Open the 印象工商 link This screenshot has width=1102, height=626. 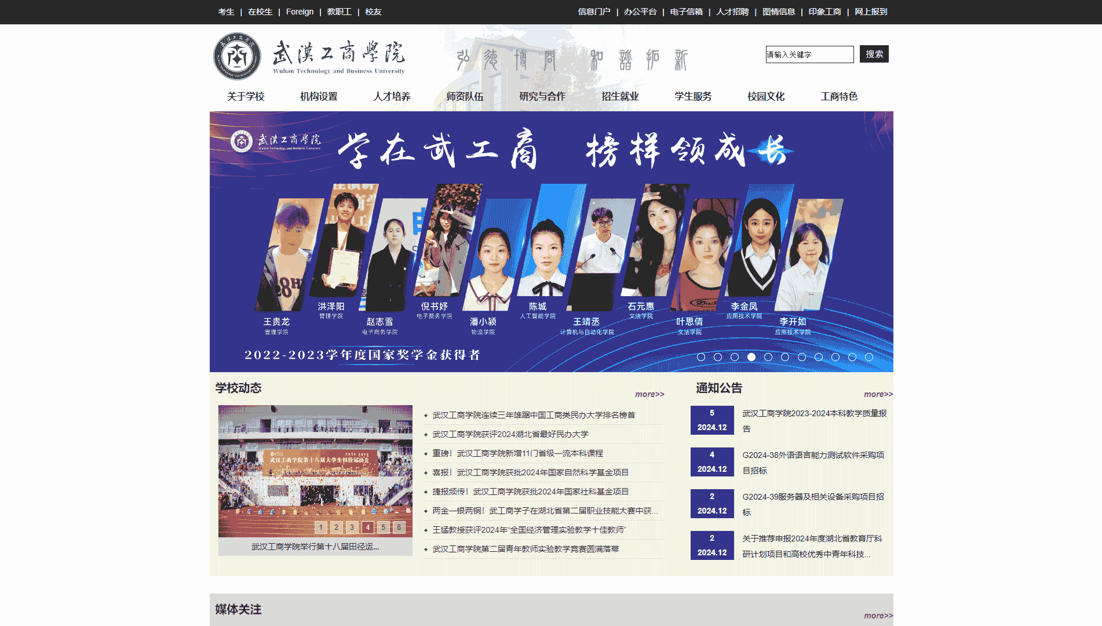point(825,12)
